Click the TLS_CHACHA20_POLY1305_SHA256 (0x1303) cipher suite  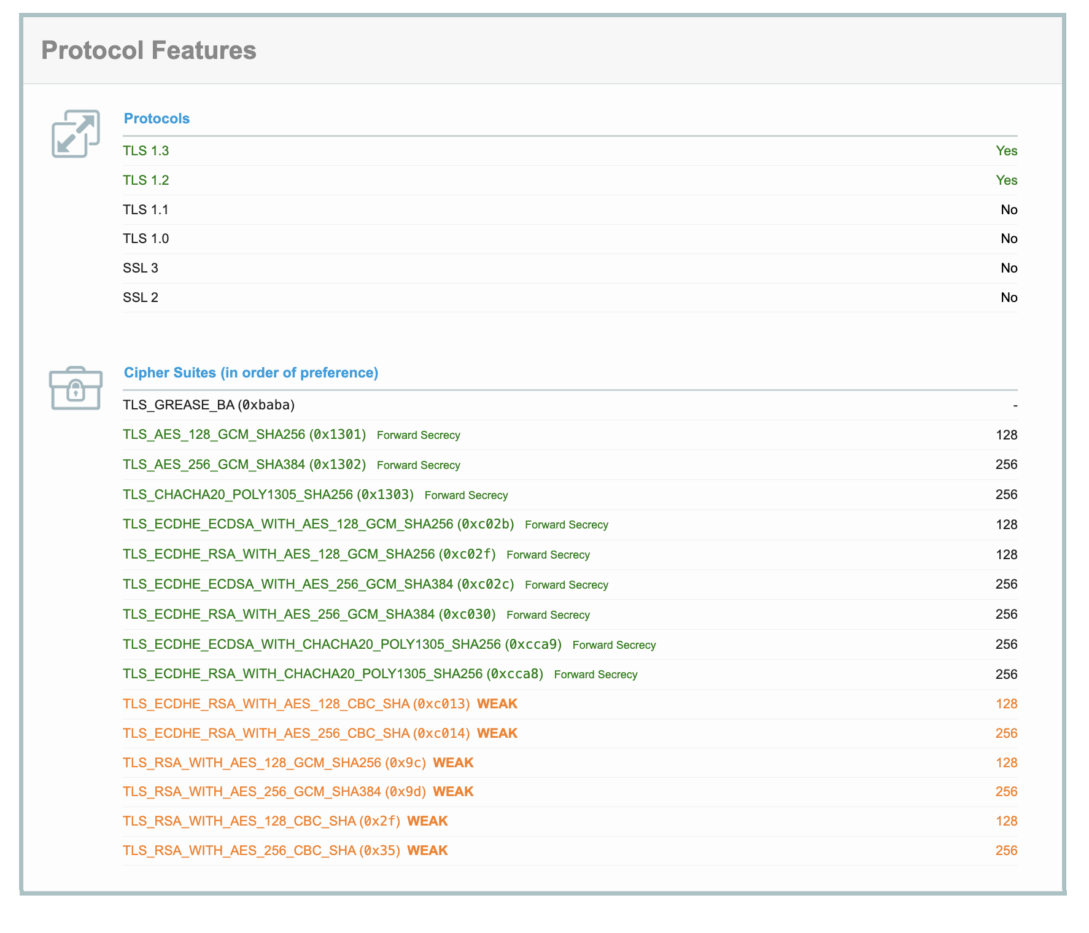(268, 495)
